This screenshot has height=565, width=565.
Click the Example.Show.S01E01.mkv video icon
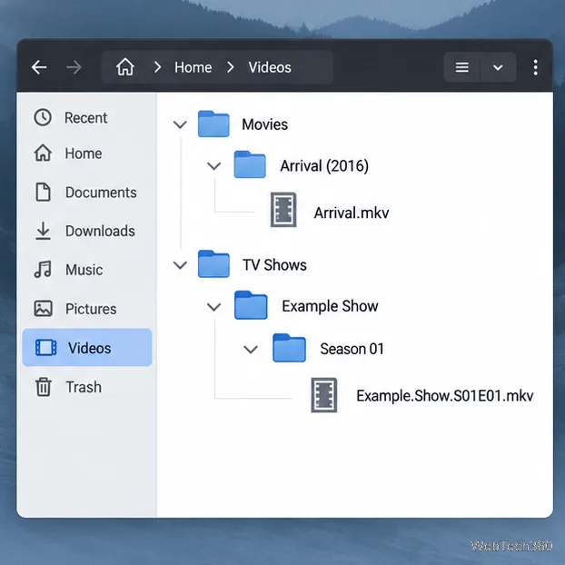pos(324,395)
